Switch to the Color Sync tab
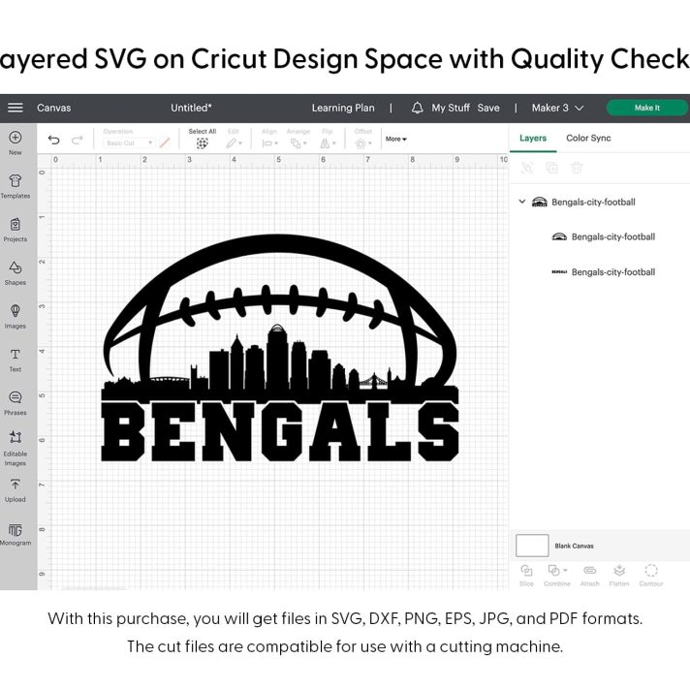This screenshot has height=690, width=690. (588, 139)
